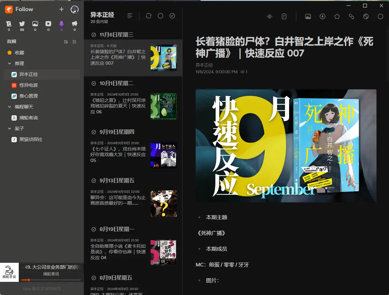Open the 琥珀之夏 entry thumbnail

[x=164, y=106]
